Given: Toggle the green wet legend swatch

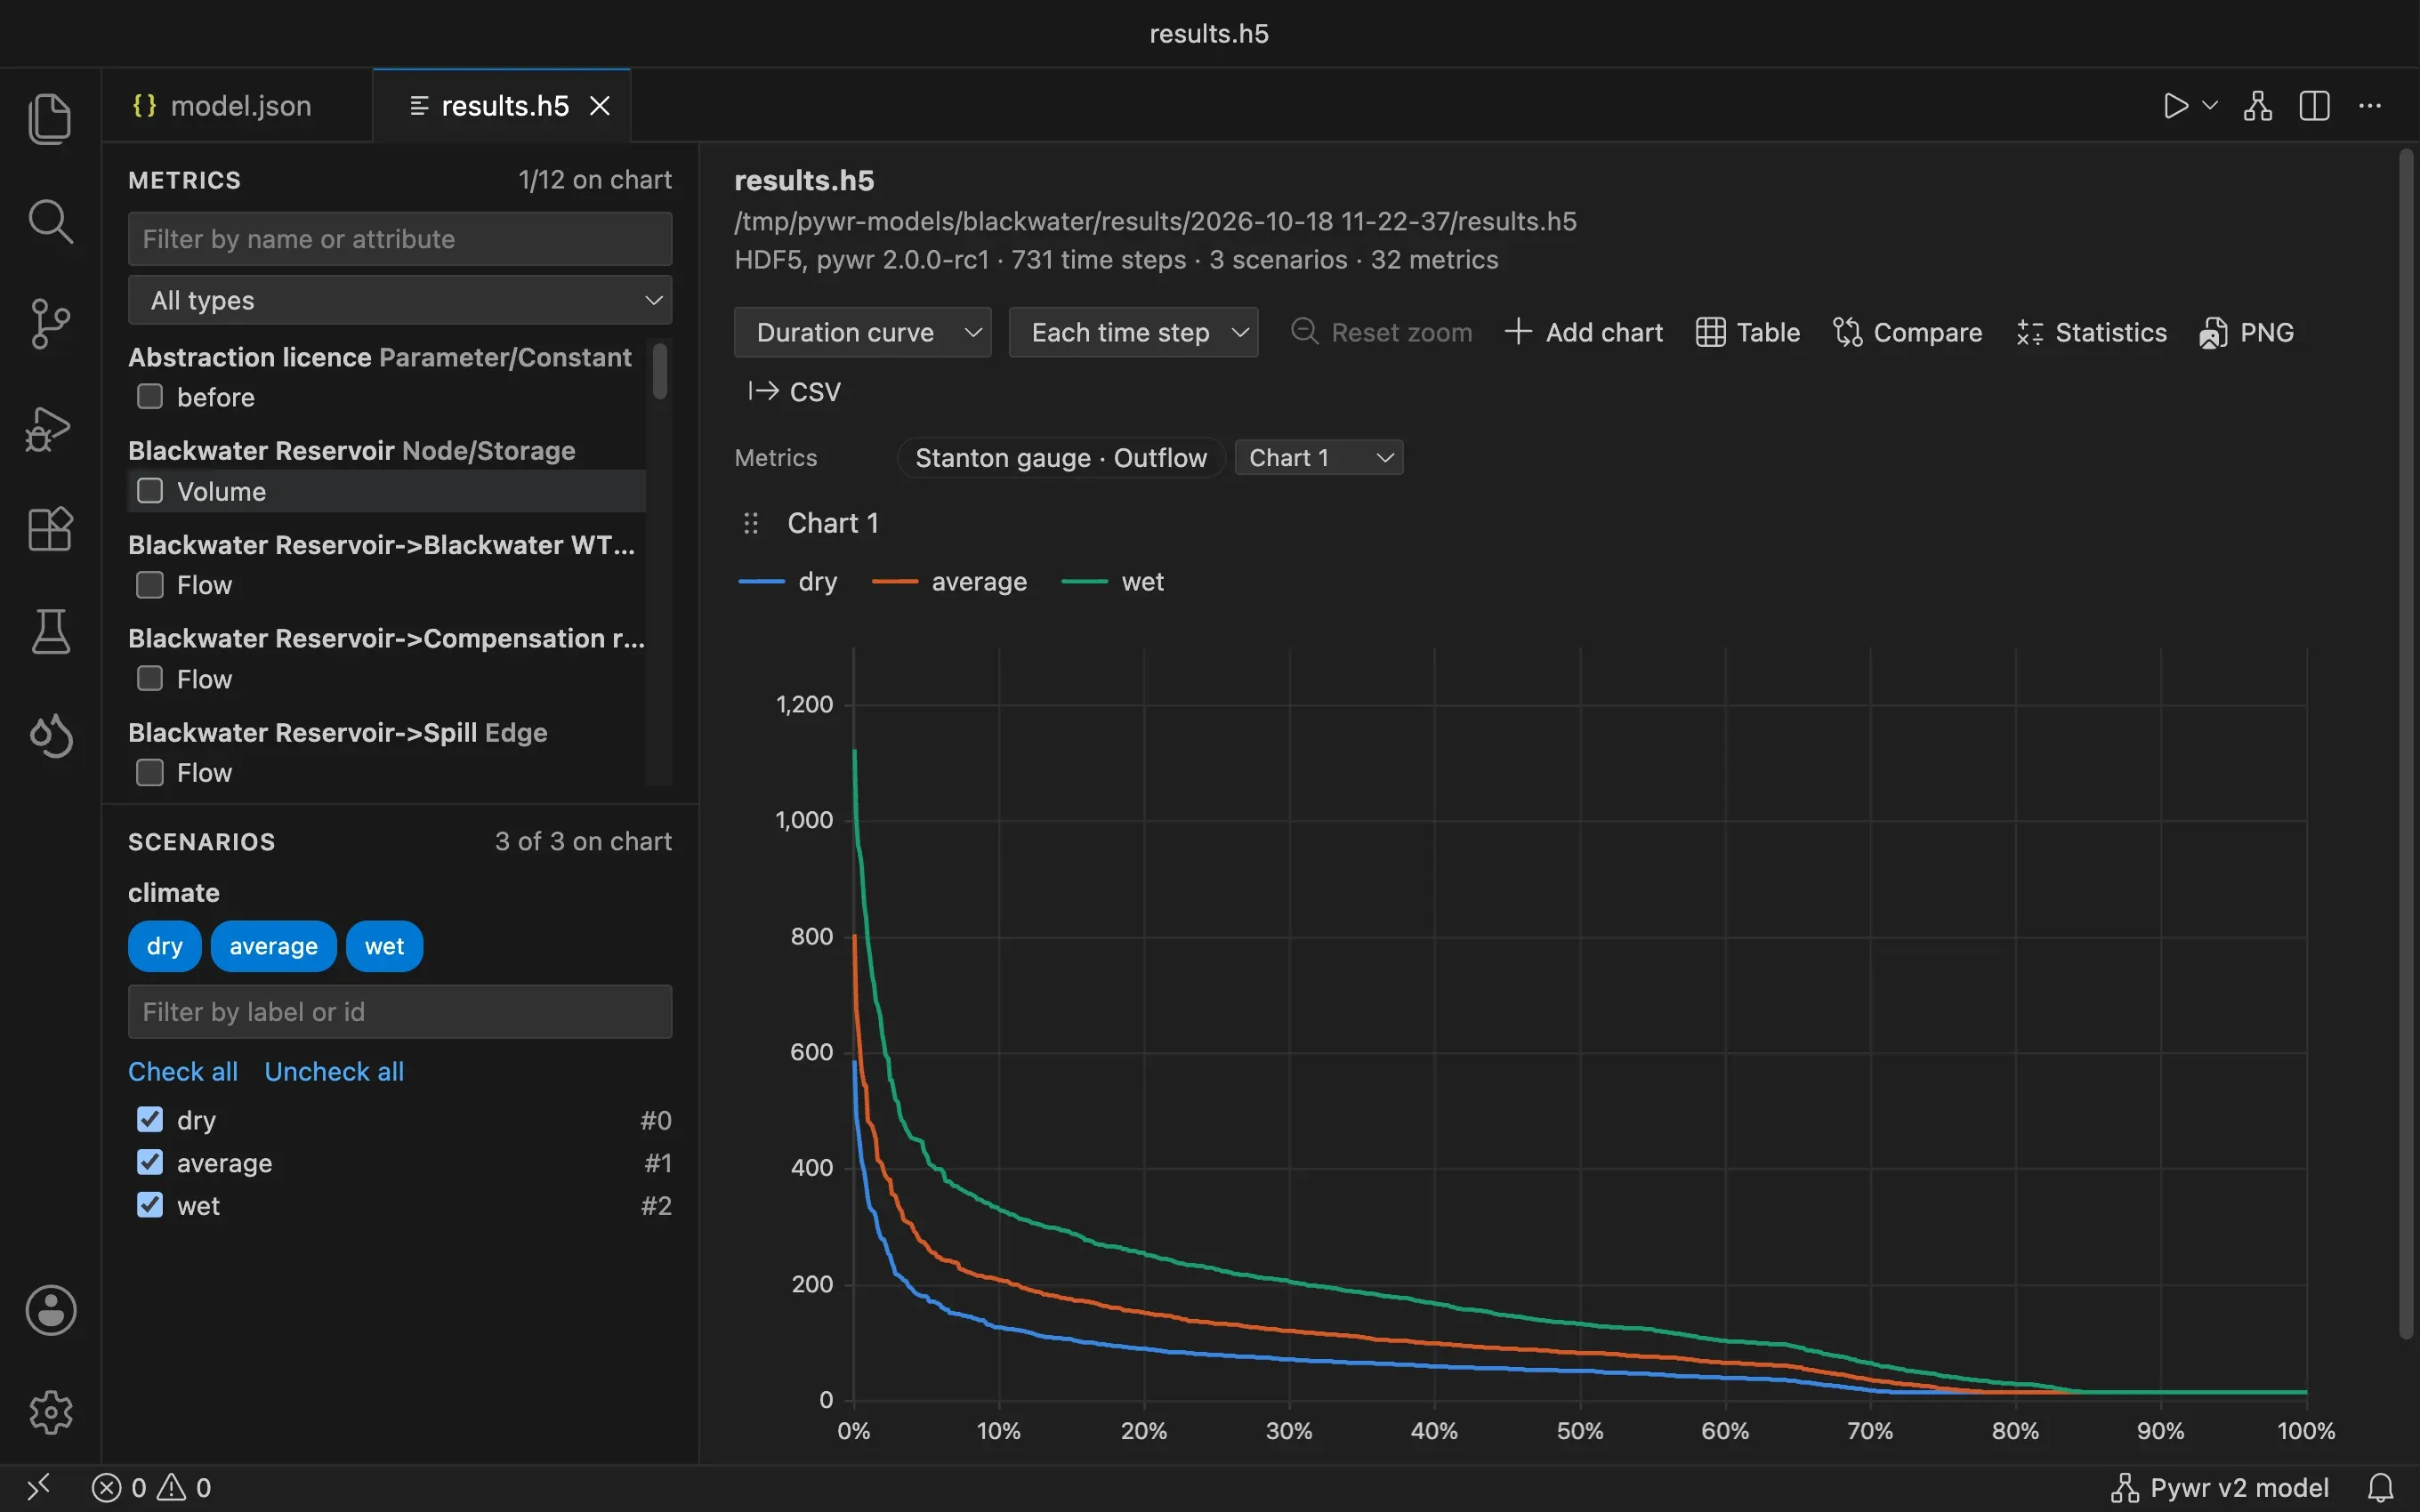Looking at the screenshot, I should (1084, 582).
